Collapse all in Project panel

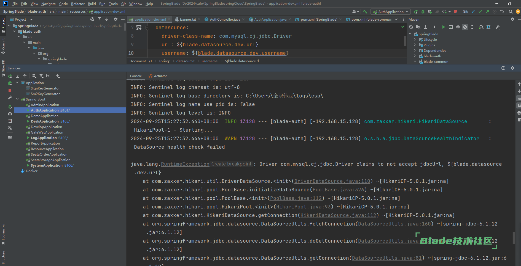(107, 19)
